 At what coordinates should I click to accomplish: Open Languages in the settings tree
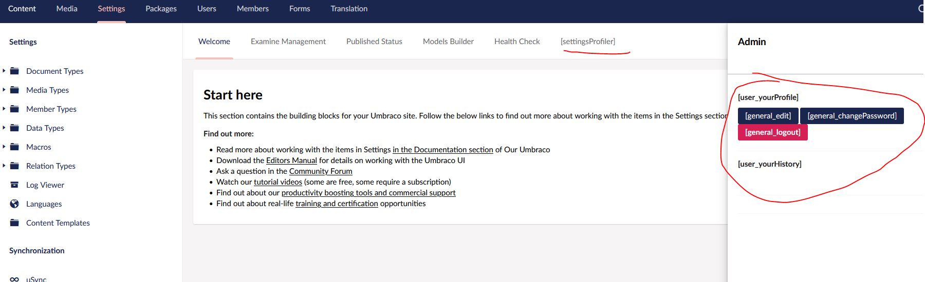(44, 204)
